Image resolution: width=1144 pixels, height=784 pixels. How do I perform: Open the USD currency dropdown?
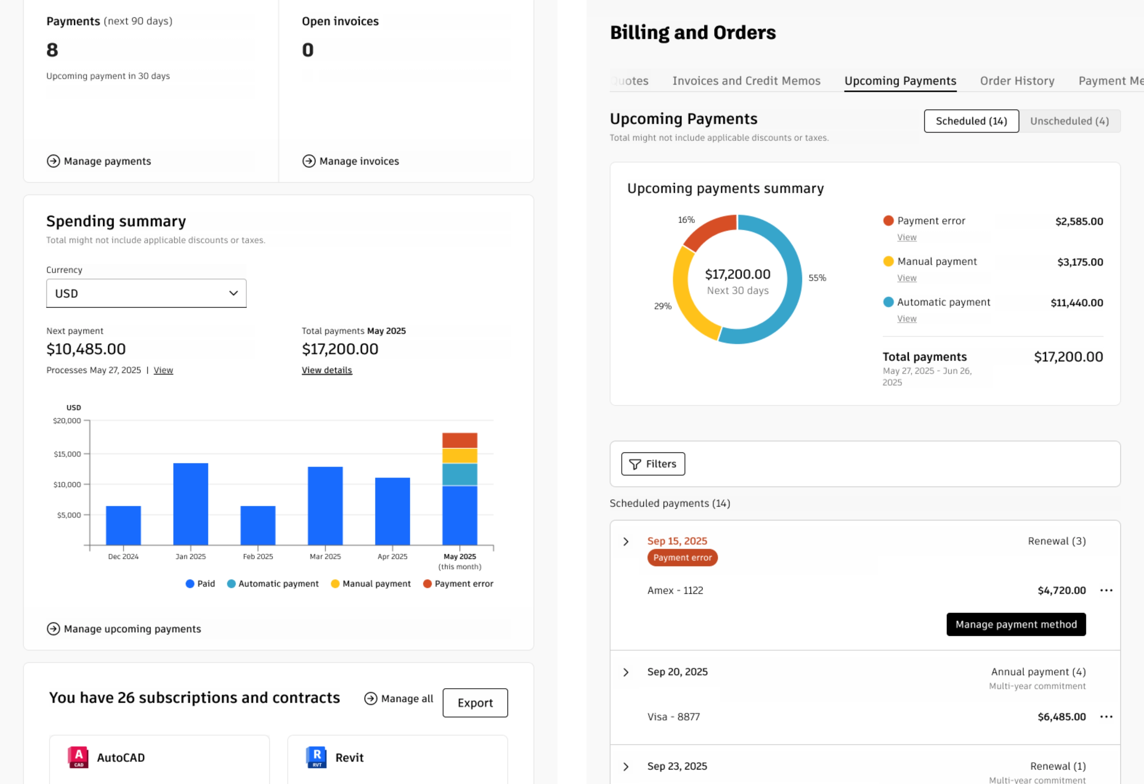pyautogui.click(x=146, y=293)
